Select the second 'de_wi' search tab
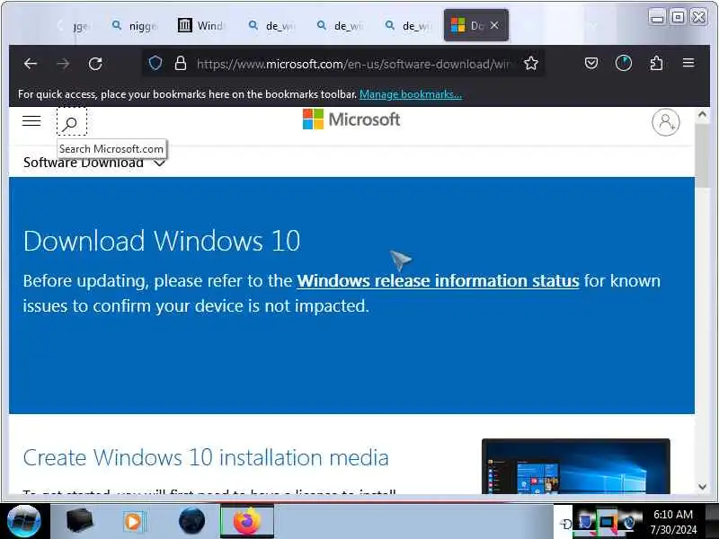 tap(341, 26)
